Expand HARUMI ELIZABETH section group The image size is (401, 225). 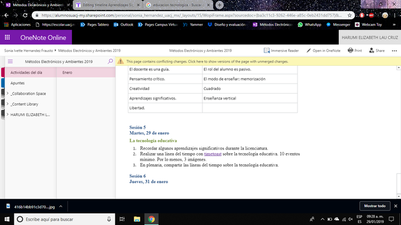(x=8, y=114)
